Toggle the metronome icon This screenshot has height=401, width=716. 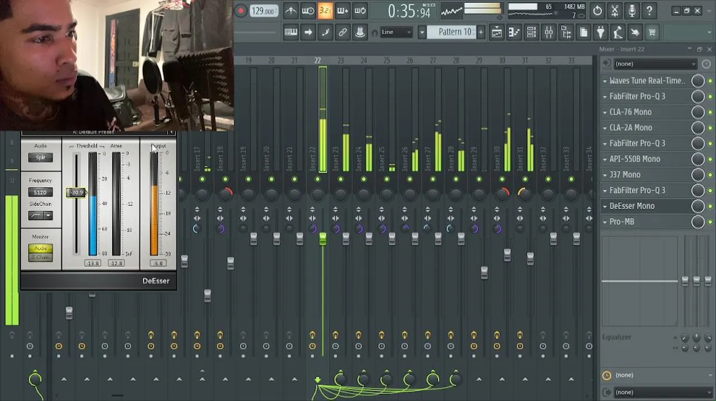click(291, 11)
